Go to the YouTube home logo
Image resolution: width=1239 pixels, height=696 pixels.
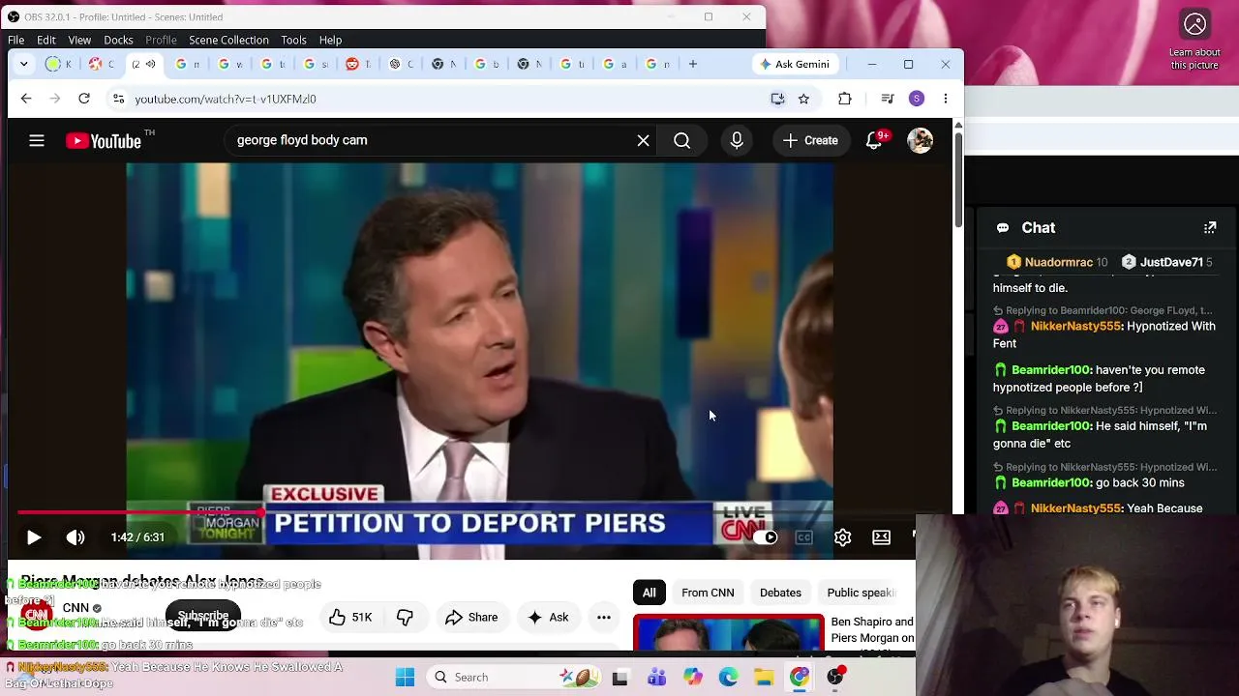coord(104,141)
